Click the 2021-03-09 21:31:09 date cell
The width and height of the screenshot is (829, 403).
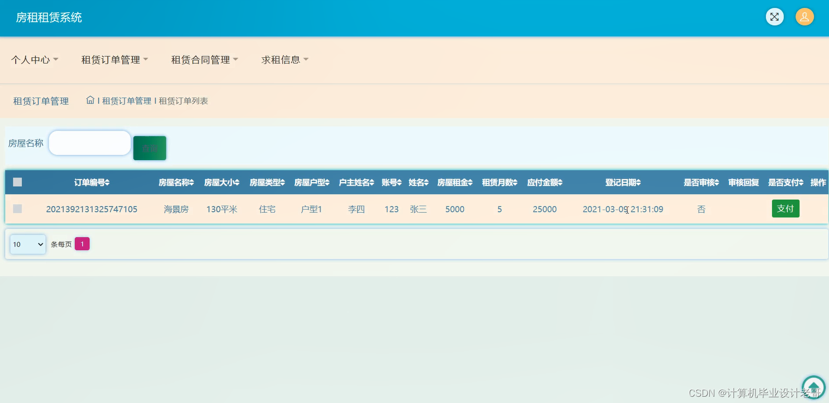coord(623,209)
